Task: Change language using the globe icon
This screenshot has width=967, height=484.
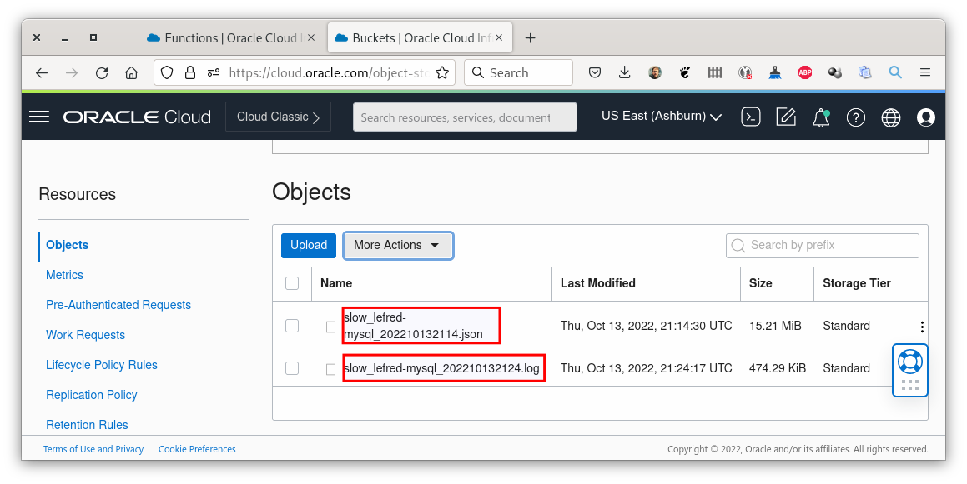Action: (891, 117)
